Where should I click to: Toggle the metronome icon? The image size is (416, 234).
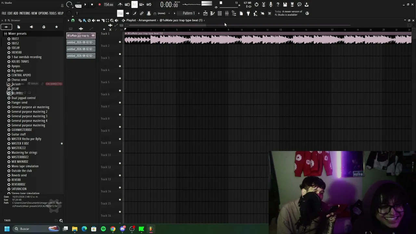point(120,5)
